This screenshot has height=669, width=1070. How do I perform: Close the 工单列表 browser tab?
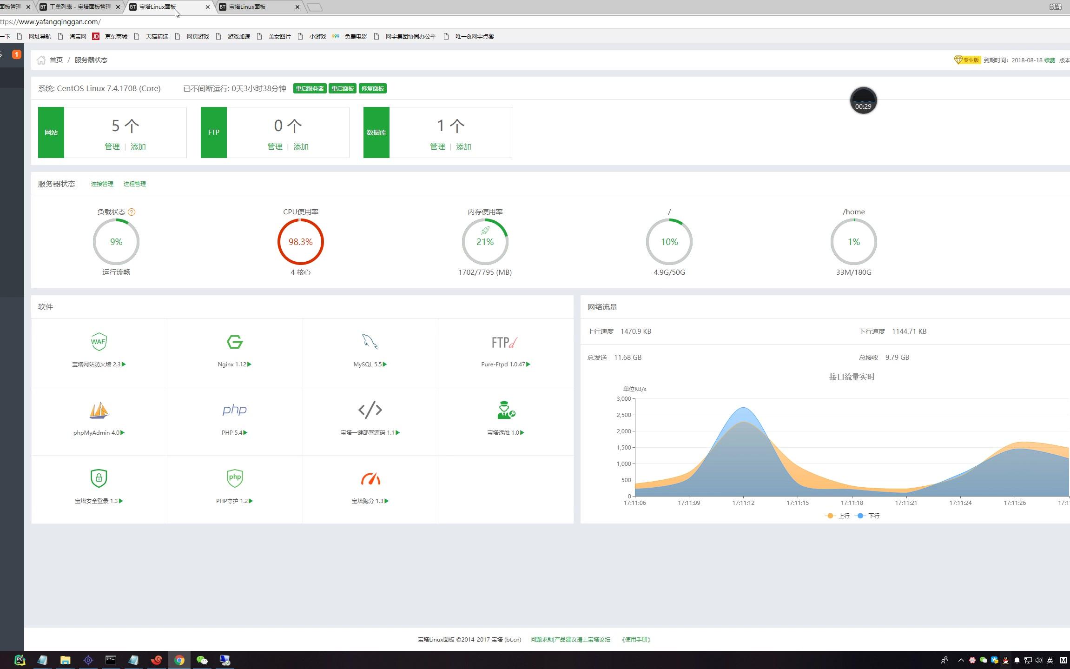118,7
